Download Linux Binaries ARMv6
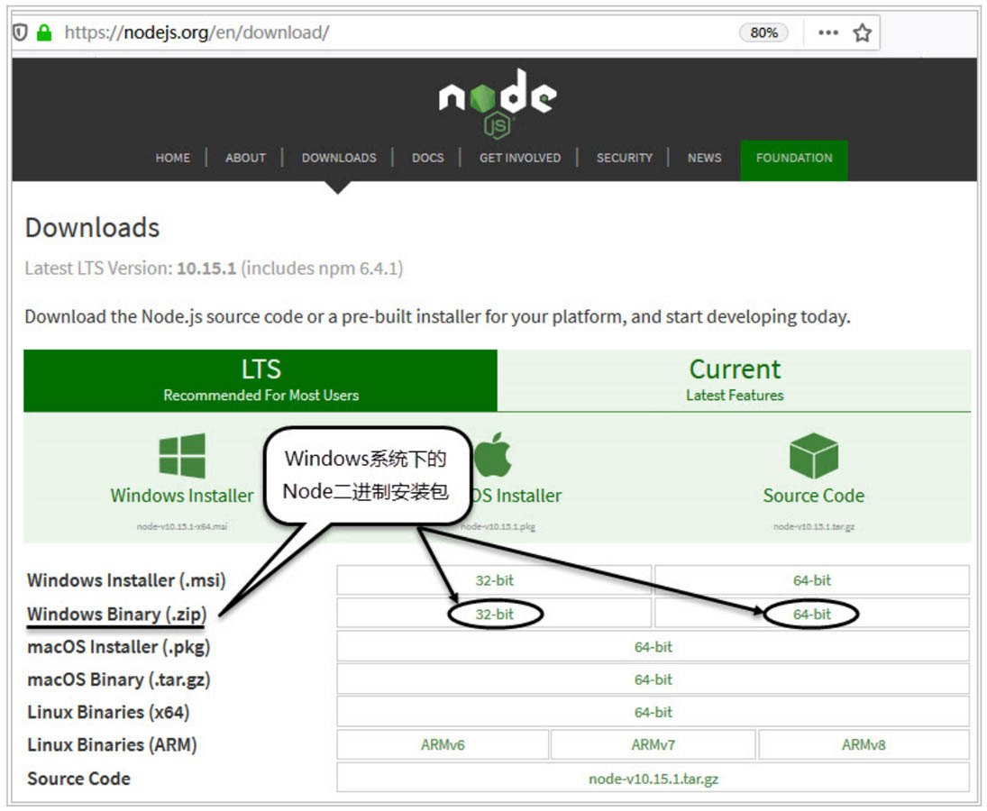Screen dimensions: 987x811 coord(443,745)
